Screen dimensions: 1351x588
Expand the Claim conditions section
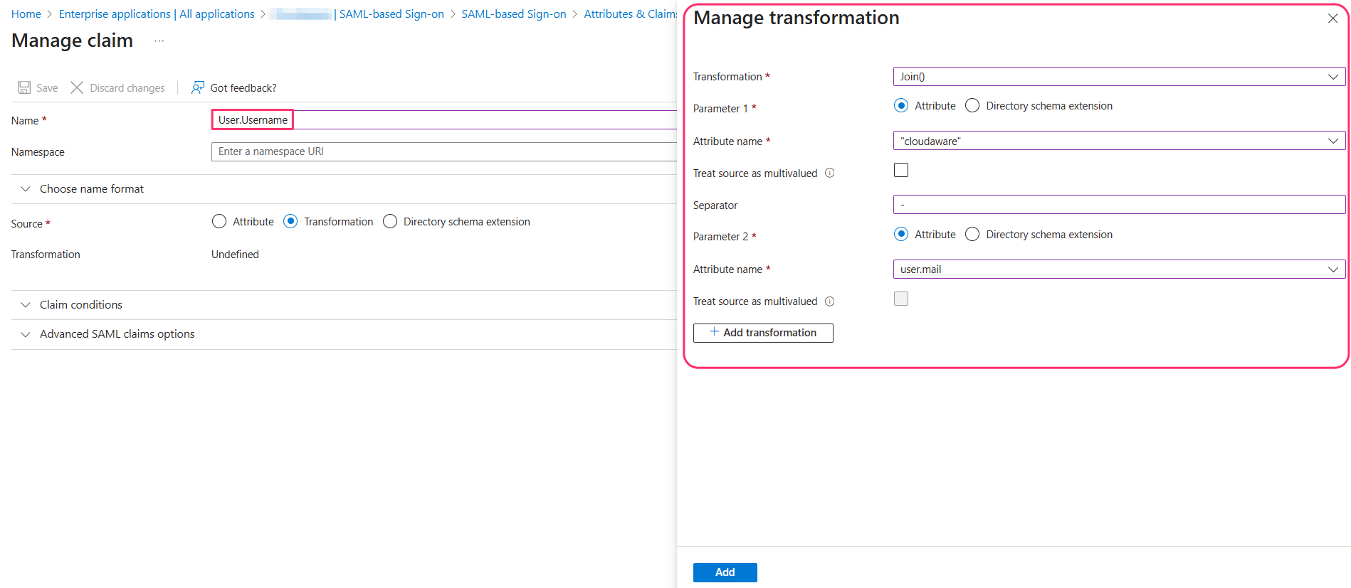pos(80,305)
